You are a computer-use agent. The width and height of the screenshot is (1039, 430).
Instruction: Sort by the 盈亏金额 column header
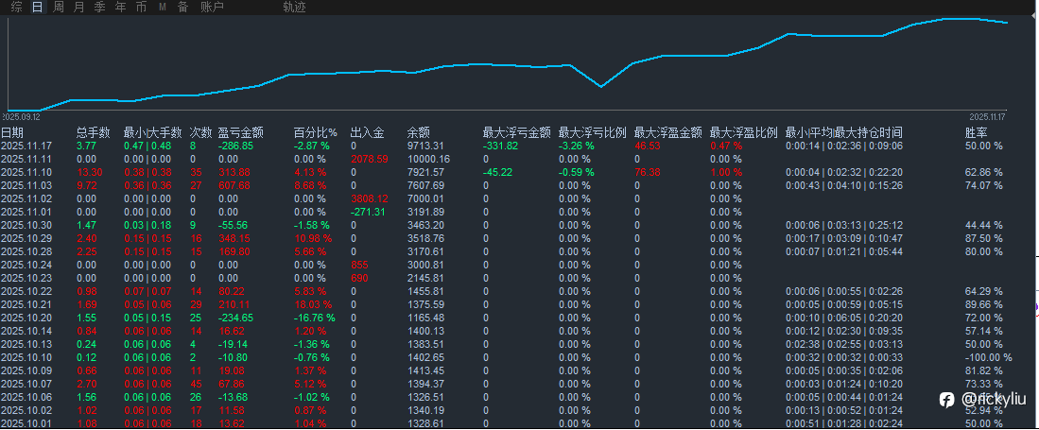click(x=241, y=132)
